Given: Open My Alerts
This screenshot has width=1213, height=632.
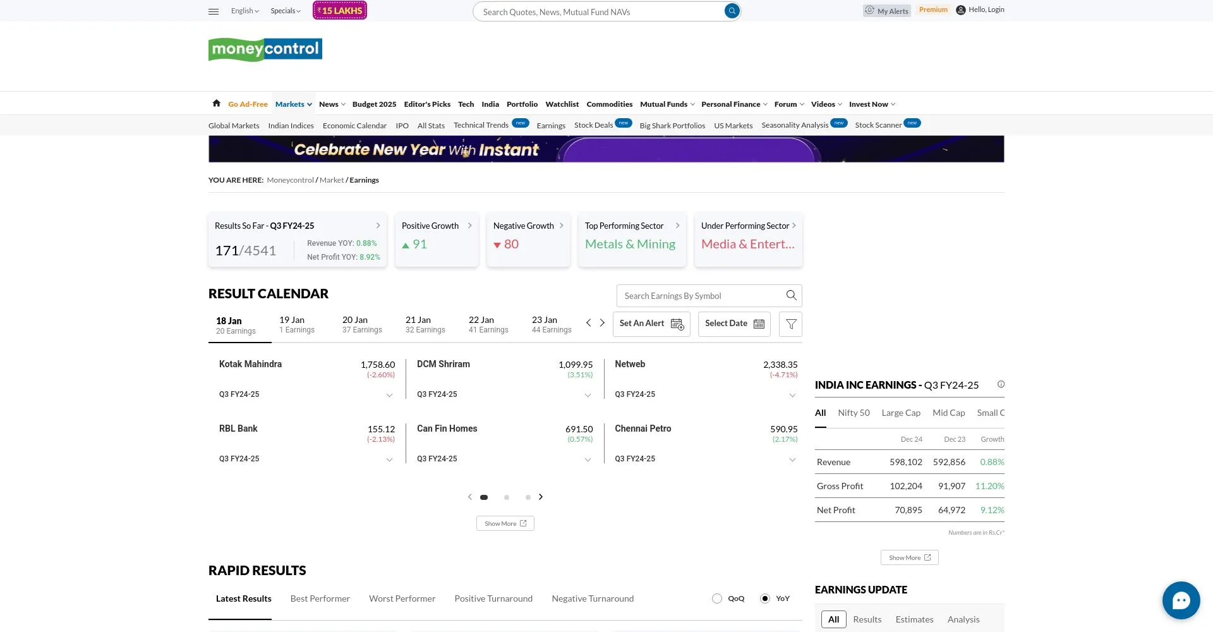Looking at the screenshot, I should [887, 11].
